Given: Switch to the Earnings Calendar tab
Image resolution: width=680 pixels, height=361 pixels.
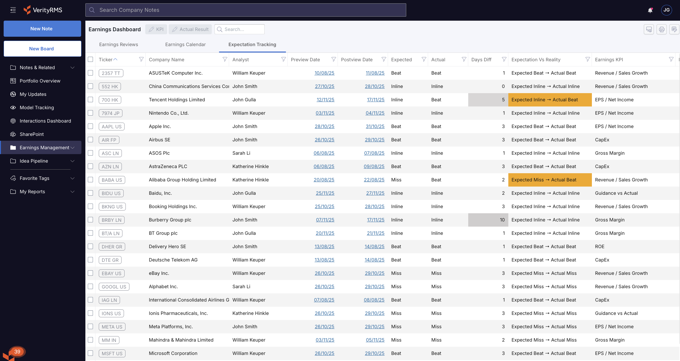Looking at the screenshot, I should [x=185, y=45].
